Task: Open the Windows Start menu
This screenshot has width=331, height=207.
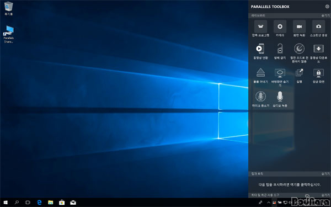Action: pyautogui.click(x=6, y=203)
